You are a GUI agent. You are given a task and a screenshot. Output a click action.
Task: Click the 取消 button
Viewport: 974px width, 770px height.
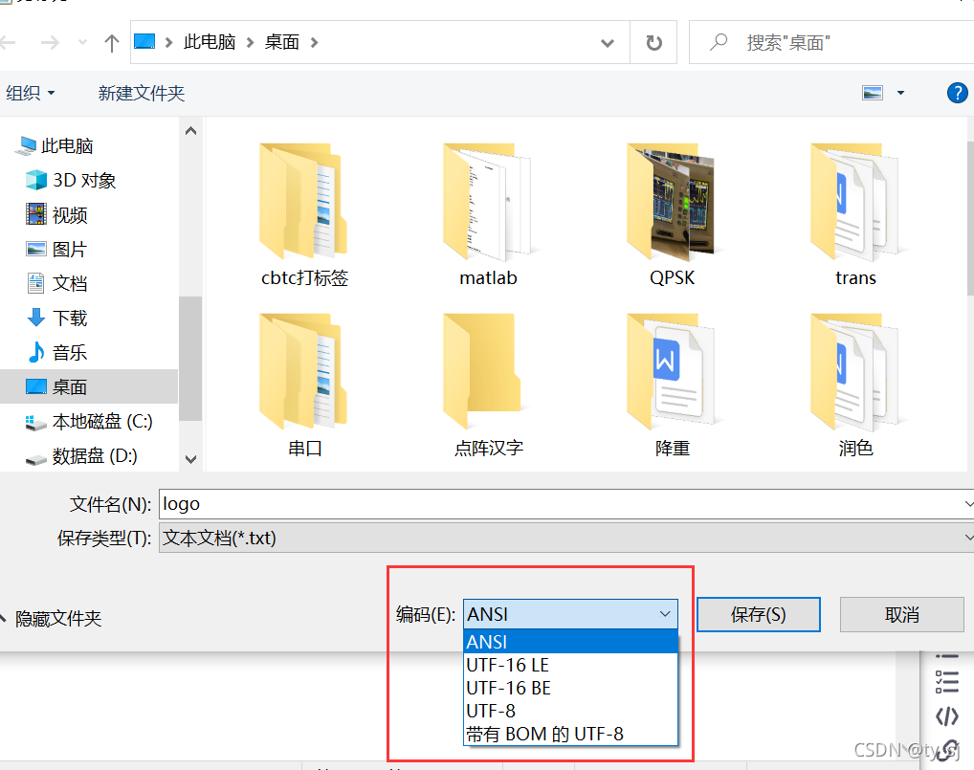point(901,614)
